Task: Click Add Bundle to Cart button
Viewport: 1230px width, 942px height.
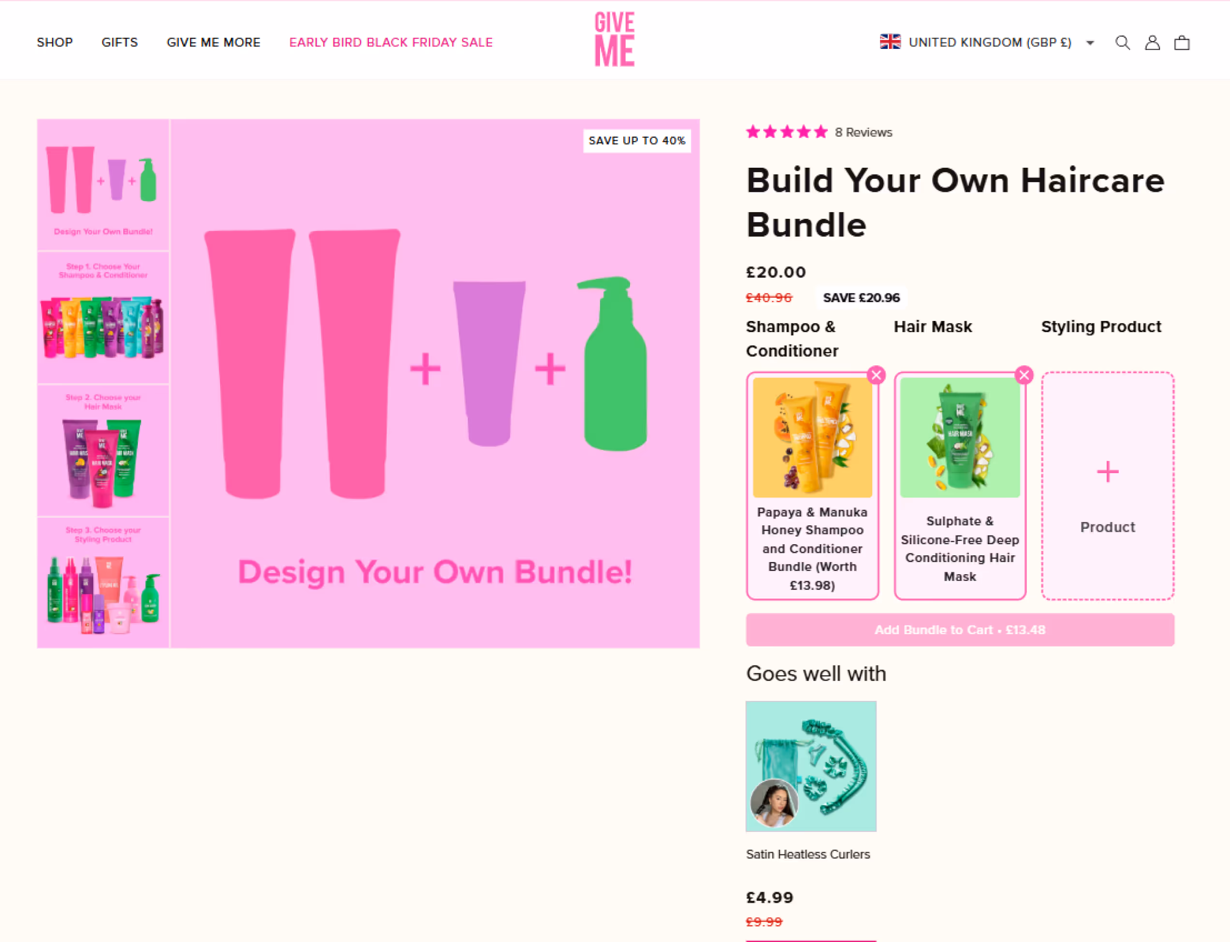Action: [x=960, y=630]
